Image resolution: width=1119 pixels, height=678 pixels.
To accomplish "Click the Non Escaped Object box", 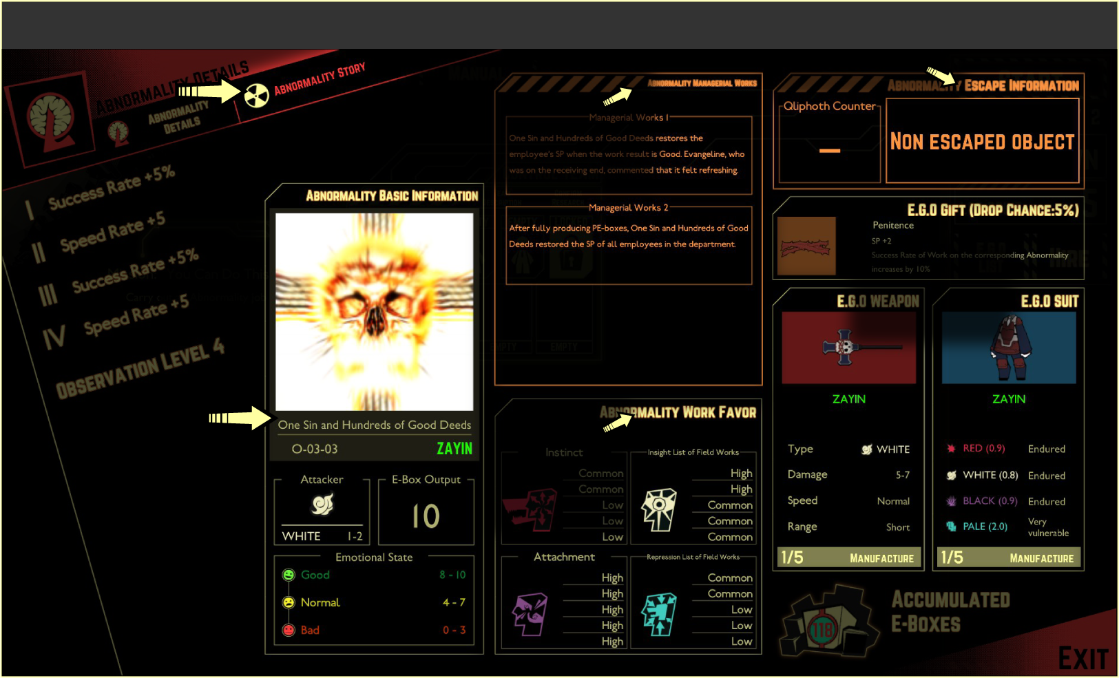I will point(983,141).
